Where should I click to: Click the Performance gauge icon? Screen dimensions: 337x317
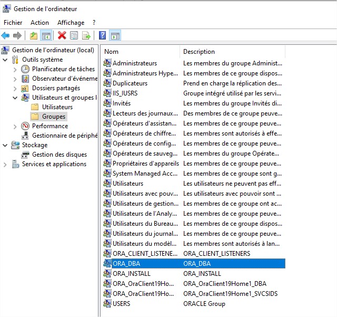pyautogui.click(x=25, y=126)
